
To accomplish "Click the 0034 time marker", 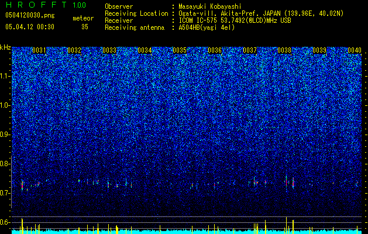I will [145, 50].
